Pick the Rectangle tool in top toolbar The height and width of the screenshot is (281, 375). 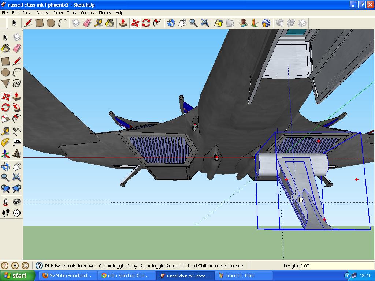(x=40, y=23)
